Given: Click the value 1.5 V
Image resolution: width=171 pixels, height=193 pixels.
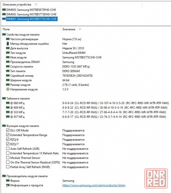Looking at the screenshot, I should [65, 89].
